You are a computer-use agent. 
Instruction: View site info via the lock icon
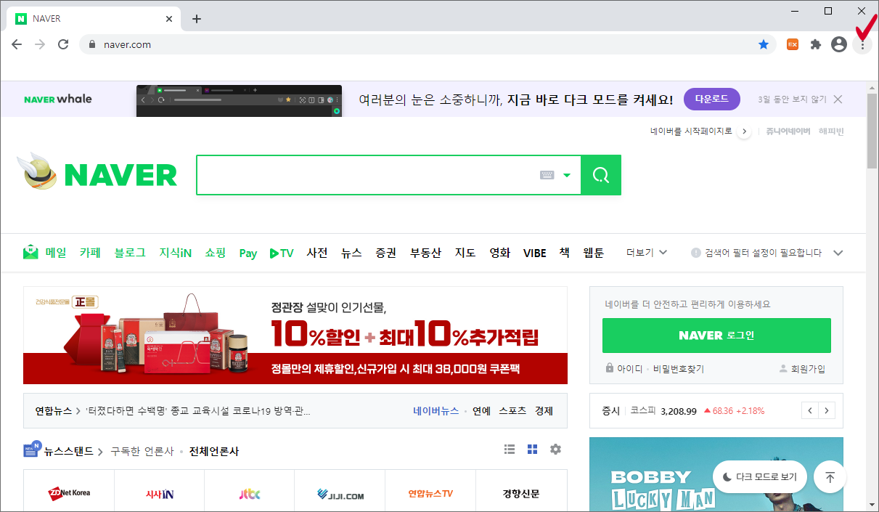91,44
